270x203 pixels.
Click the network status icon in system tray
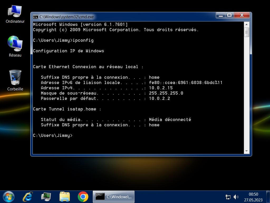228,197
